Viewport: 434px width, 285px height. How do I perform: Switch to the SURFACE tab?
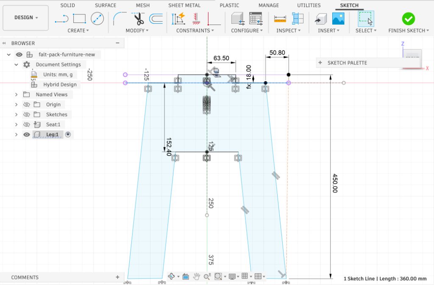coord(106,5)
